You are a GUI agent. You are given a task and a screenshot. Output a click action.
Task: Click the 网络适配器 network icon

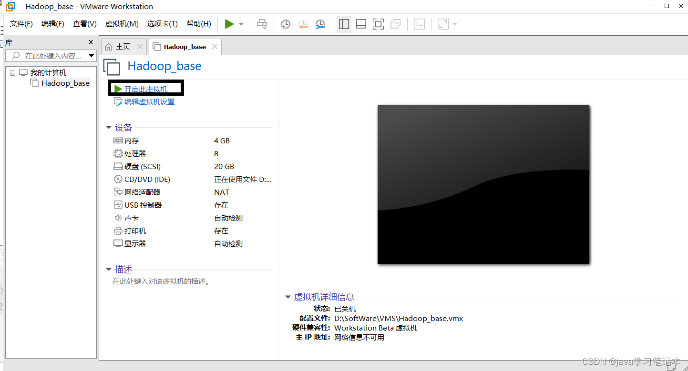tap(118, 192)
